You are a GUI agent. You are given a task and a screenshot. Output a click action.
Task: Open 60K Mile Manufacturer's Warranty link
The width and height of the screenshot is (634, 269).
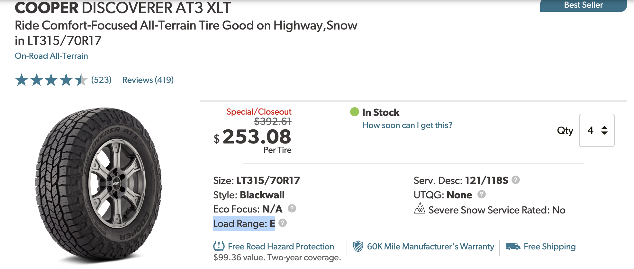(x=430, y=247)
